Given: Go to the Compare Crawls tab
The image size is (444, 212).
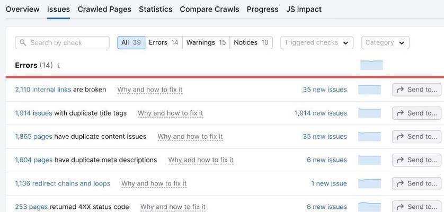Looking at the screenshot, I should click(x=209, y=10).
